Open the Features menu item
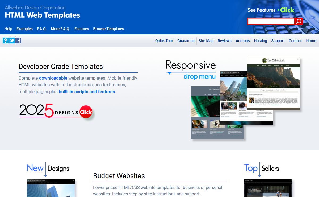This screenshot has width=319, height=197. point(82,29)
